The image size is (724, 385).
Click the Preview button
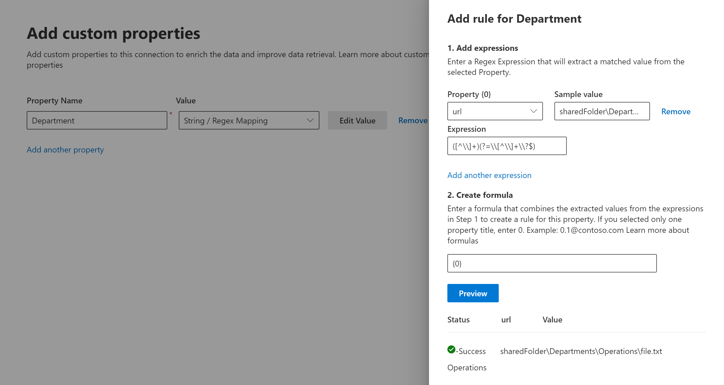coord(473,293)
